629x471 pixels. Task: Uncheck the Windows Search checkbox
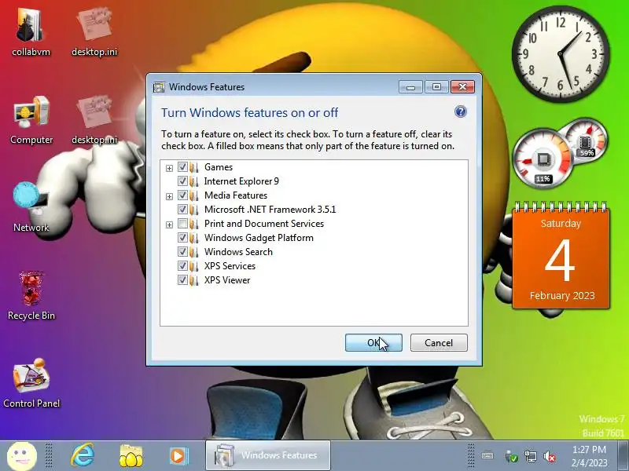(182, 252)
